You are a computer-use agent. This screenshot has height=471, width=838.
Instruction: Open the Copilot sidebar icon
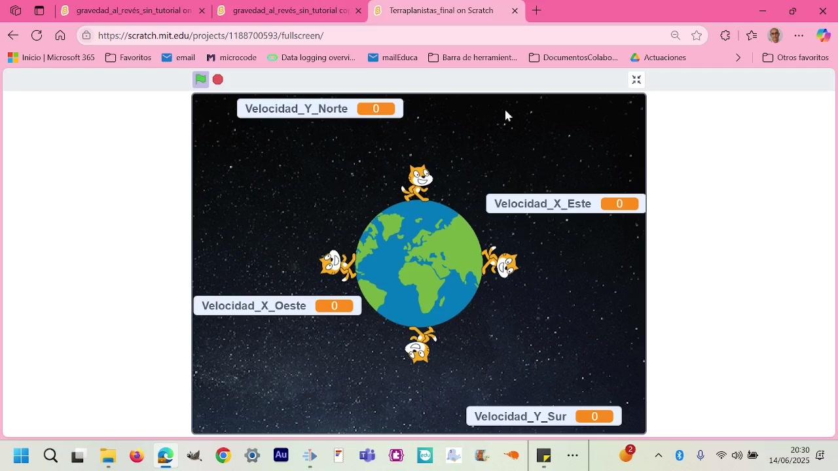click(x=823, y=35)
